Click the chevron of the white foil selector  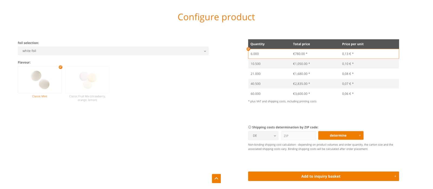(x=205, y=51)
